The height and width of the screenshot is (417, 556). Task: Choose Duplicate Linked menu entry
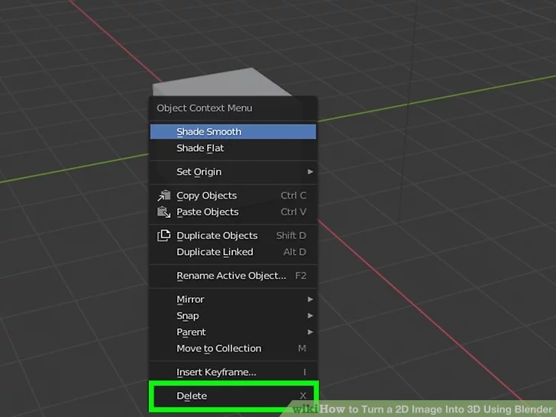click(215, 252)
